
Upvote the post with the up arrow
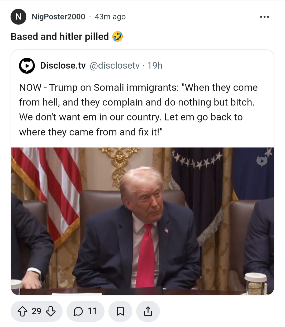click(22, 311)
